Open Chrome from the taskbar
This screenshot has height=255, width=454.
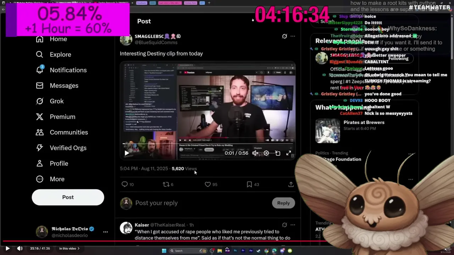(x=266, y=251)
